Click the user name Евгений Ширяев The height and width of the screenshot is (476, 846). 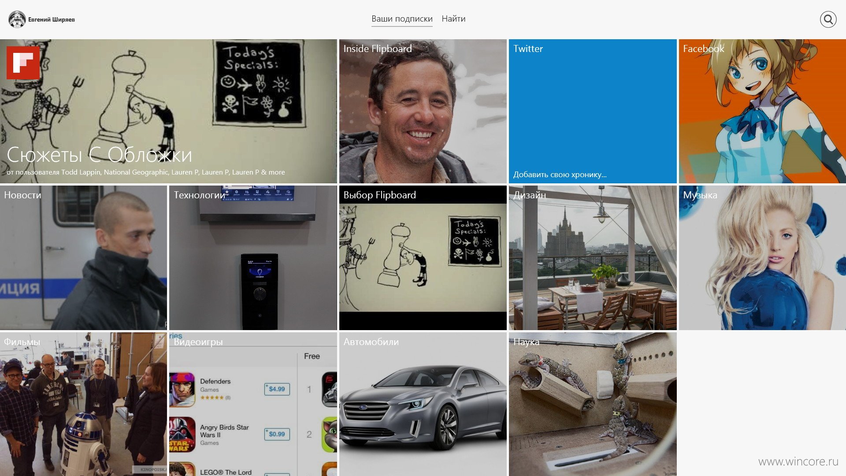(52, 19)
